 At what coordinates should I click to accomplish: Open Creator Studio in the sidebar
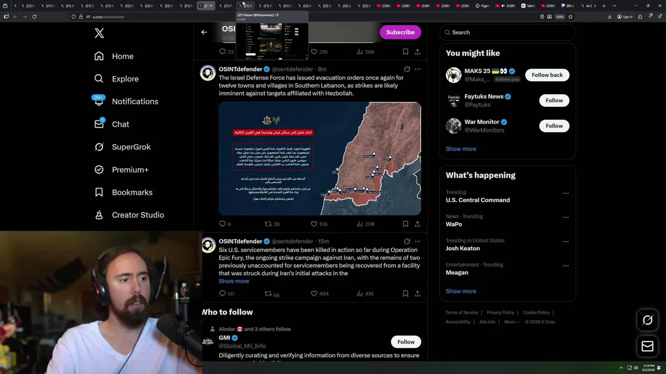point(129,215)
